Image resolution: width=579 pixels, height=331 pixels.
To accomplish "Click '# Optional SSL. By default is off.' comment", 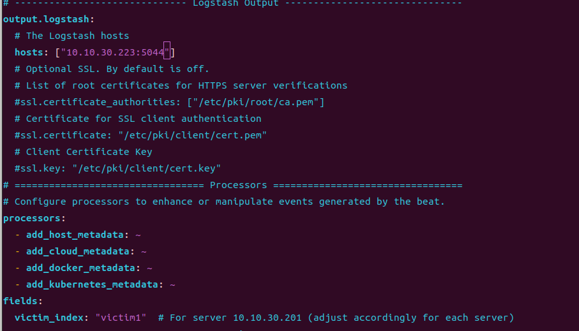I will pyautogui.click(x=112, y=69).
